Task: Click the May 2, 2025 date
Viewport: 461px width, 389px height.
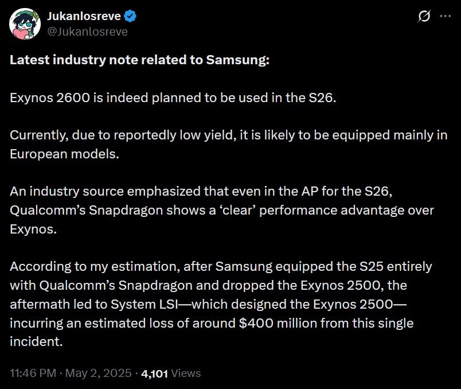Action: pos(97,373)
